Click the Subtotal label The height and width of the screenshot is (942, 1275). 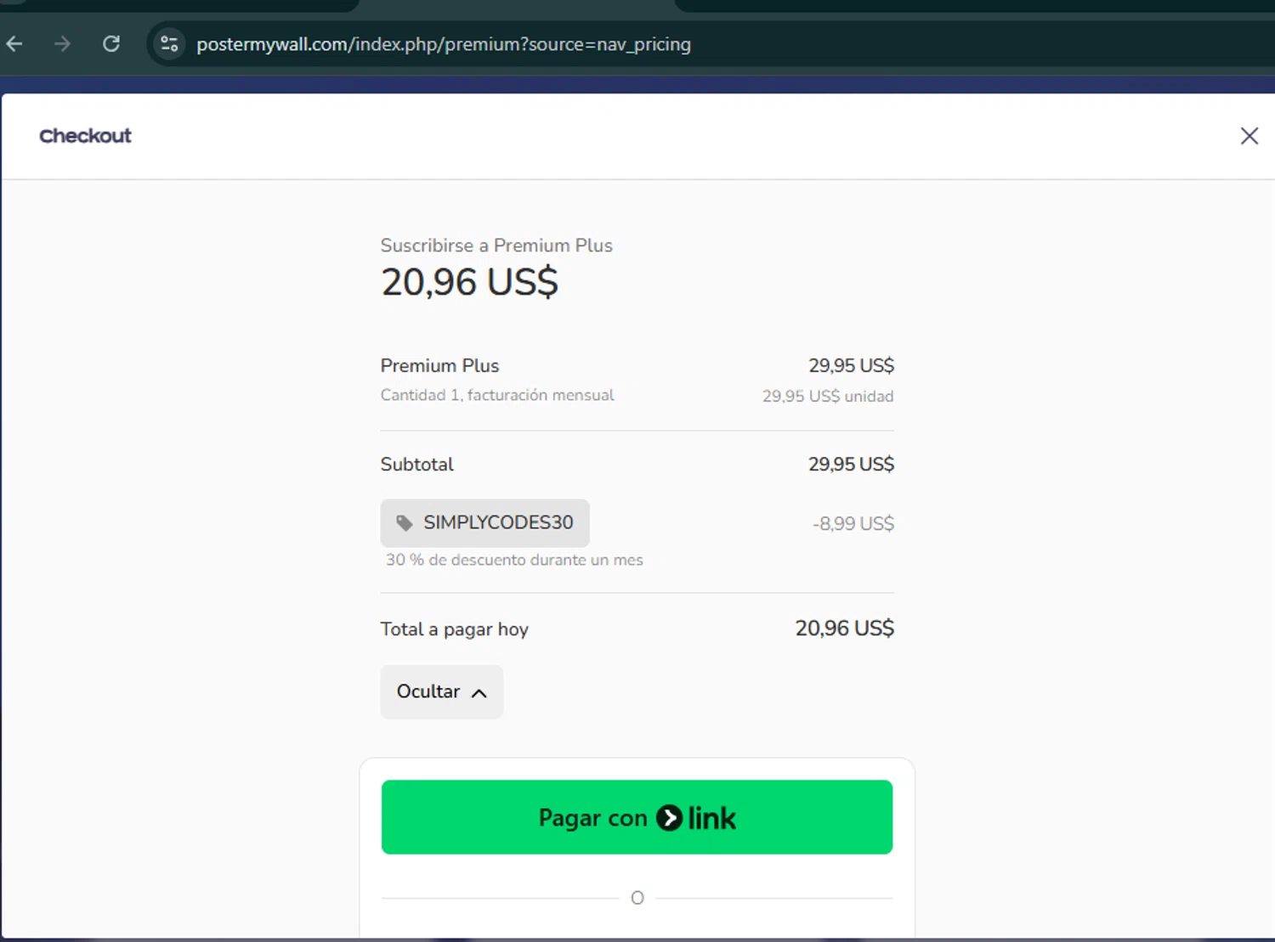416,465
